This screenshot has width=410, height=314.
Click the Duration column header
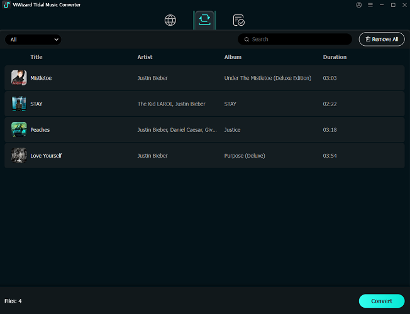335,57
